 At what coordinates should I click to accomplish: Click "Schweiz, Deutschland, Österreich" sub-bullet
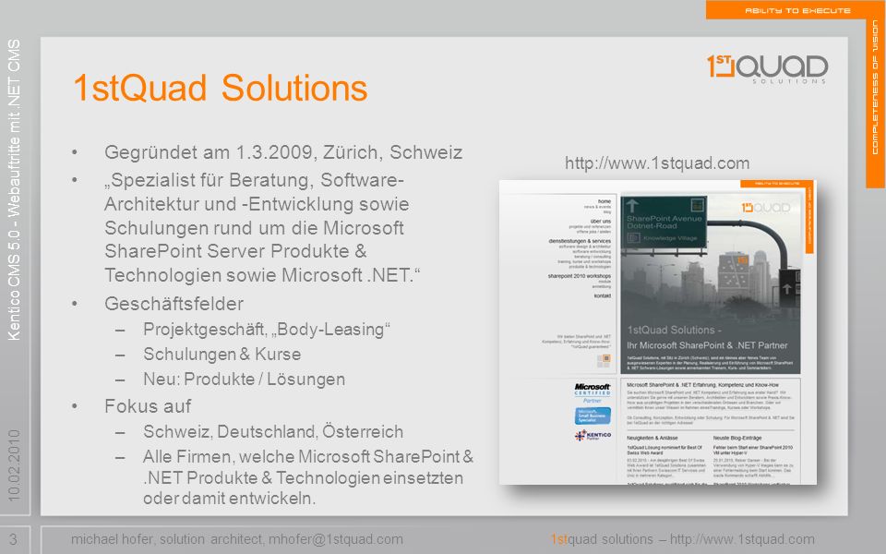point(273,431)
